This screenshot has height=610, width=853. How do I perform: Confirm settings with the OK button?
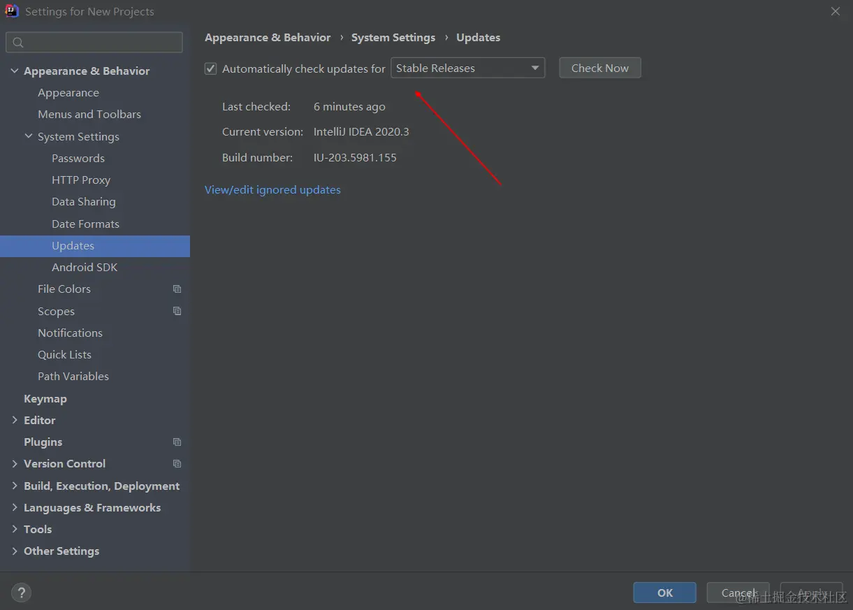coord(665,593)
